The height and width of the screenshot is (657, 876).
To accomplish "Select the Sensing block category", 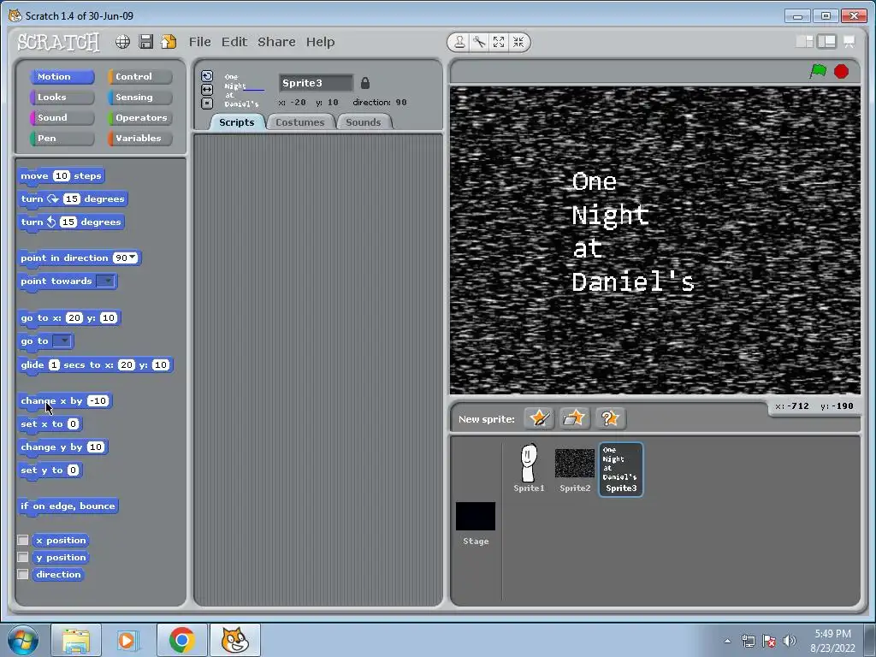I will pos(139,98).
